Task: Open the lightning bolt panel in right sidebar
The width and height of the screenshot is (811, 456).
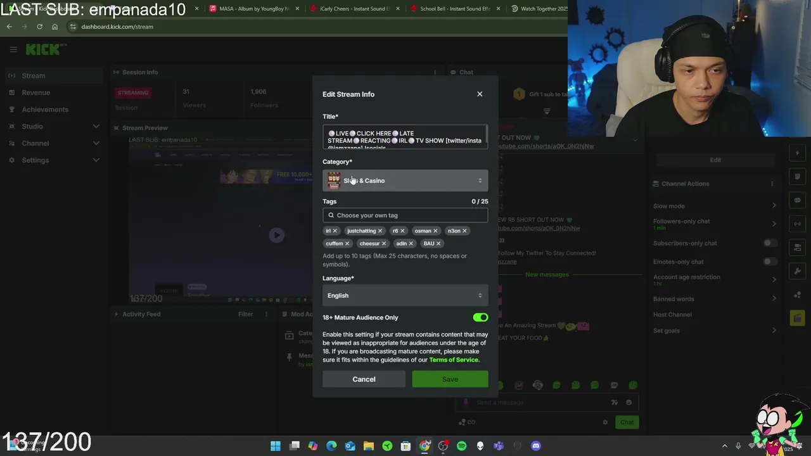Action: [797, 153]
